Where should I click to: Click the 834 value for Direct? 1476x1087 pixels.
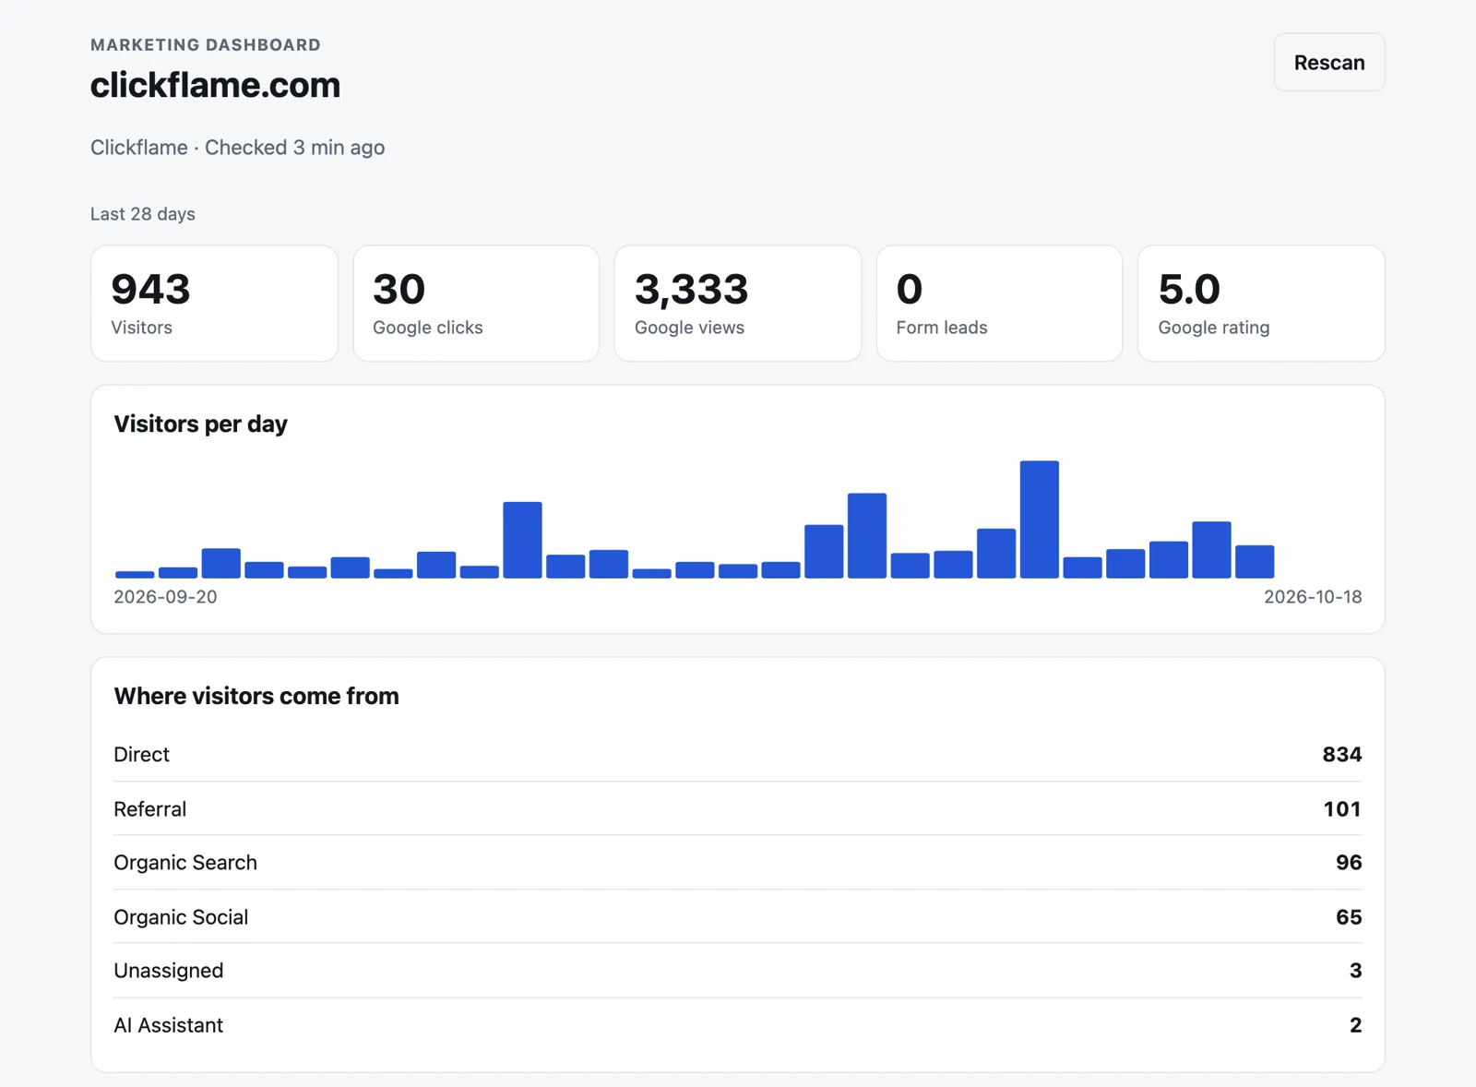[x=1342, y=755]
